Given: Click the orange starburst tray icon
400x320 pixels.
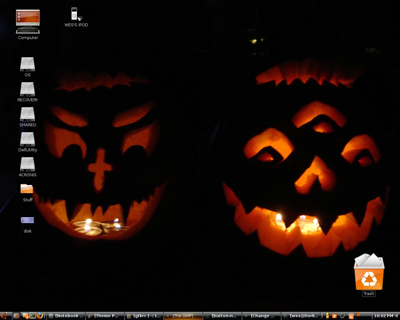Looking at the screenshot, I should coord(334,316).
